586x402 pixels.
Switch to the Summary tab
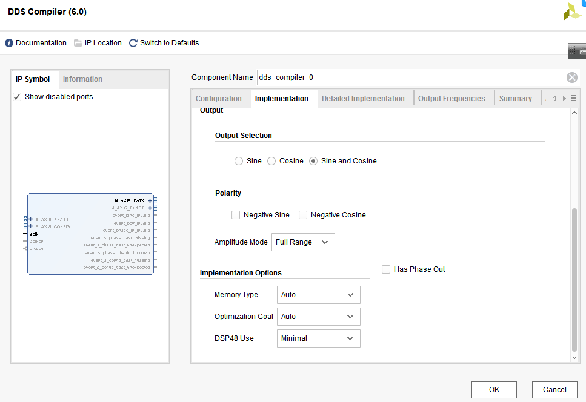(x=515, y=99)
